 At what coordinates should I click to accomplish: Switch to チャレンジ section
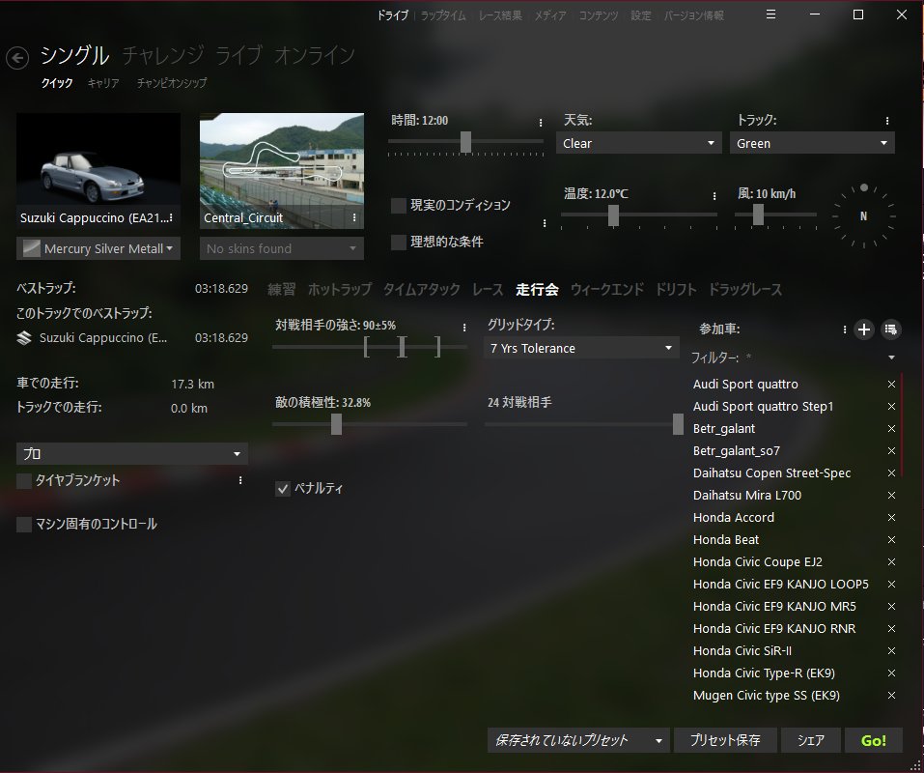point(163,55)
